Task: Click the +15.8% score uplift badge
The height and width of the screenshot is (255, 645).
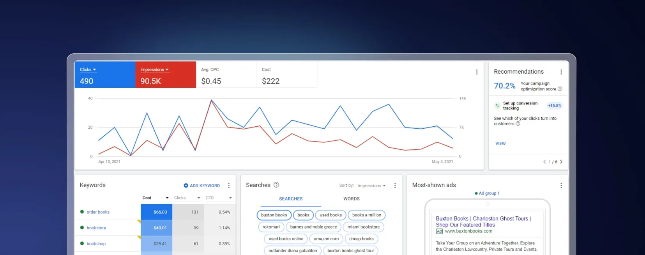Action: point(555,106)
